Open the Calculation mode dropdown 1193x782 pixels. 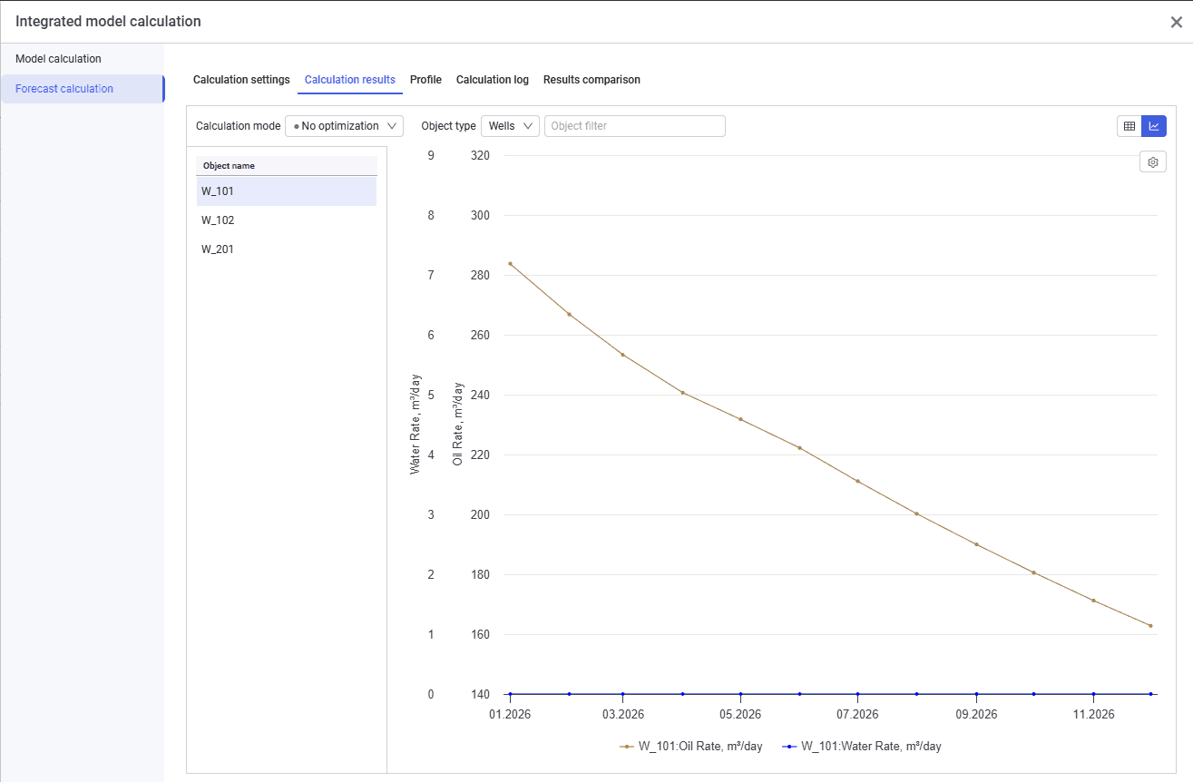coord(344,126)
